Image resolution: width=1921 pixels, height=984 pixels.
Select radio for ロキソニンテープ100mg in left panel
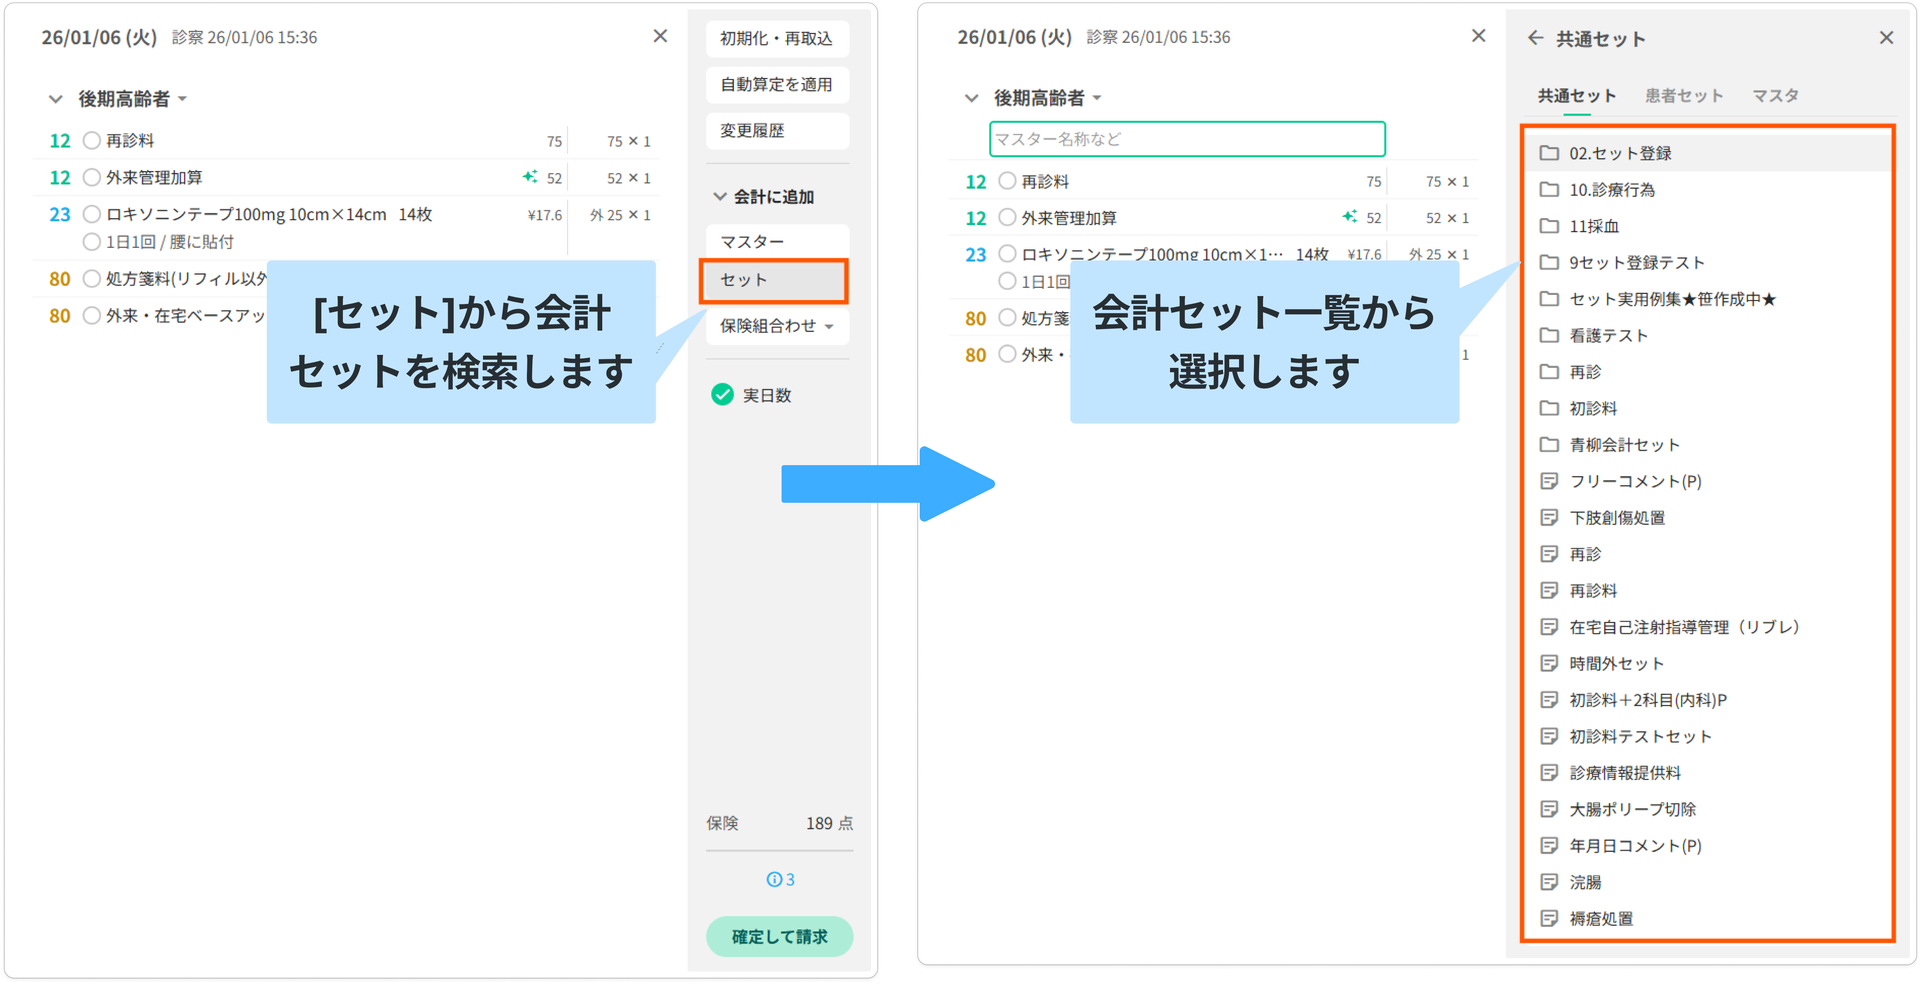(92, 215)
